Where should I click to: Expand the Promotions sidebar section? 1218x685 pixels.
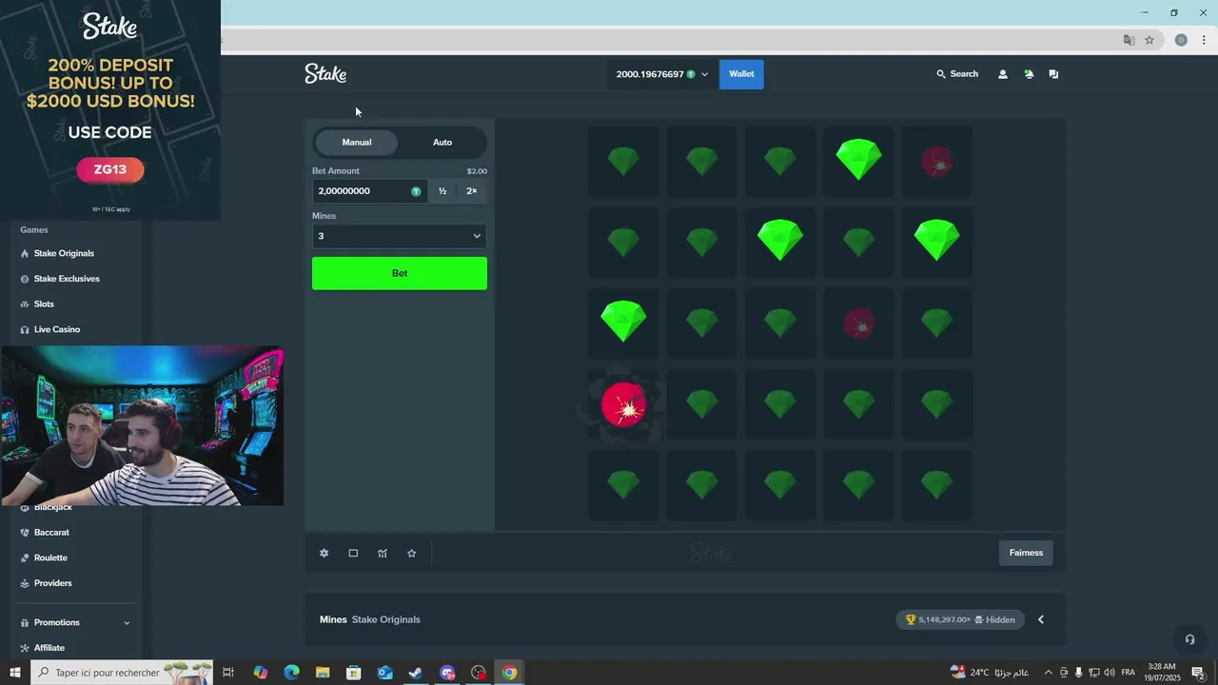tap(76, 622)
